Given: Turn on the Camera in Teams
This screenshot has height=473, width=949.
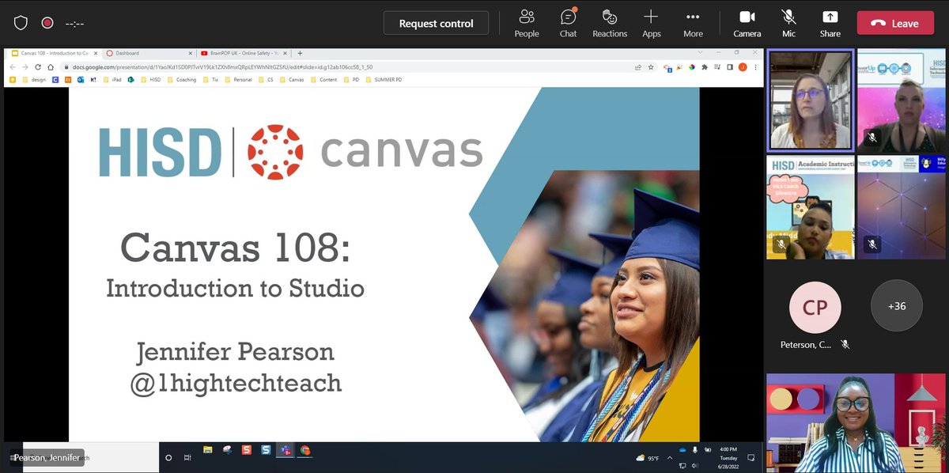Looking at the screenshot, I should (x=746, y=21).
